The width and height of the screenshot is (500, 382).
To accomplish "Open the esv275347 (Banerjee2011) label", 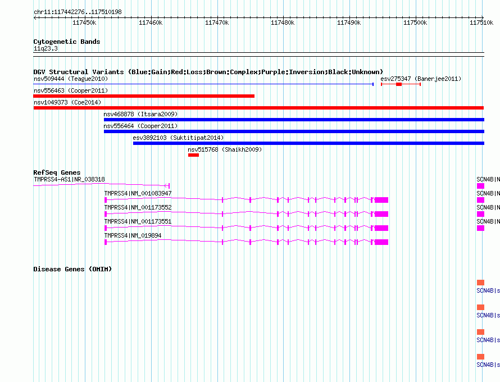I will pyautogui.click(x=421, y=79).
